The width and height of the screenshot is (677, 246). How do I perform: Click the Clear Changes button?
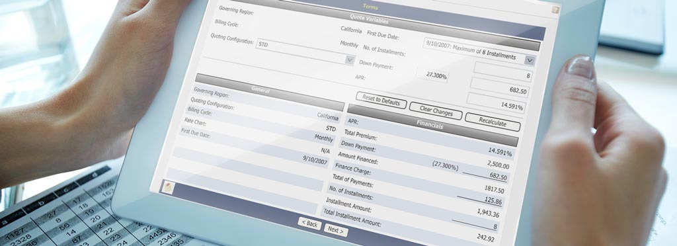tap(436, 111)
